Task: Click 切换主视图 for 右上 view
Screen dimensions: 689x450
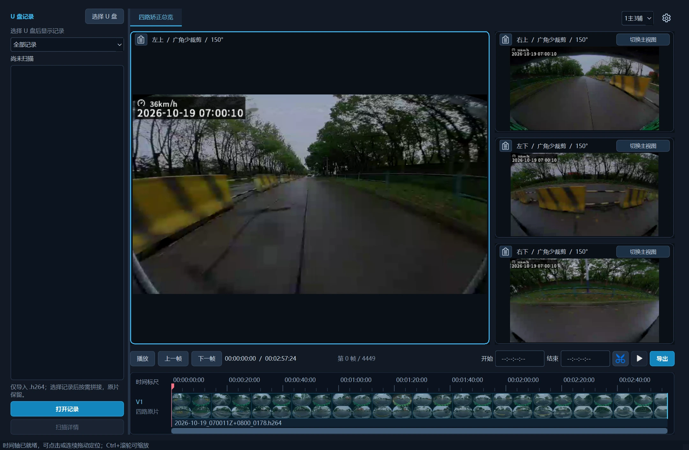Action: 643,40
